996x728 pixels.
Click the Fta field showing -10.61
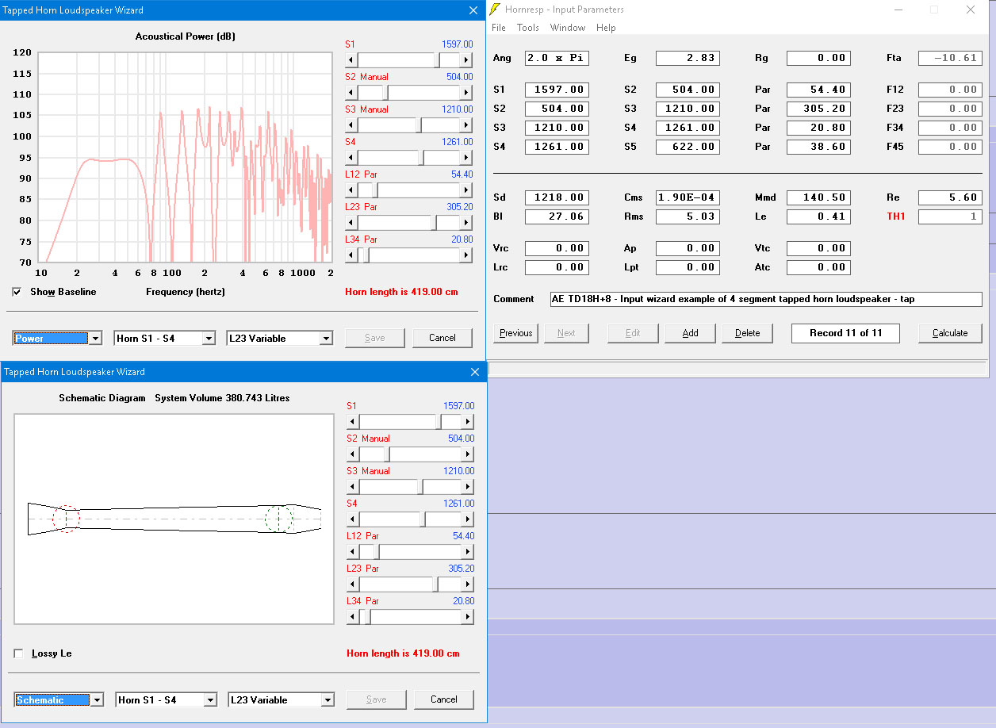(x=950, y=58)
